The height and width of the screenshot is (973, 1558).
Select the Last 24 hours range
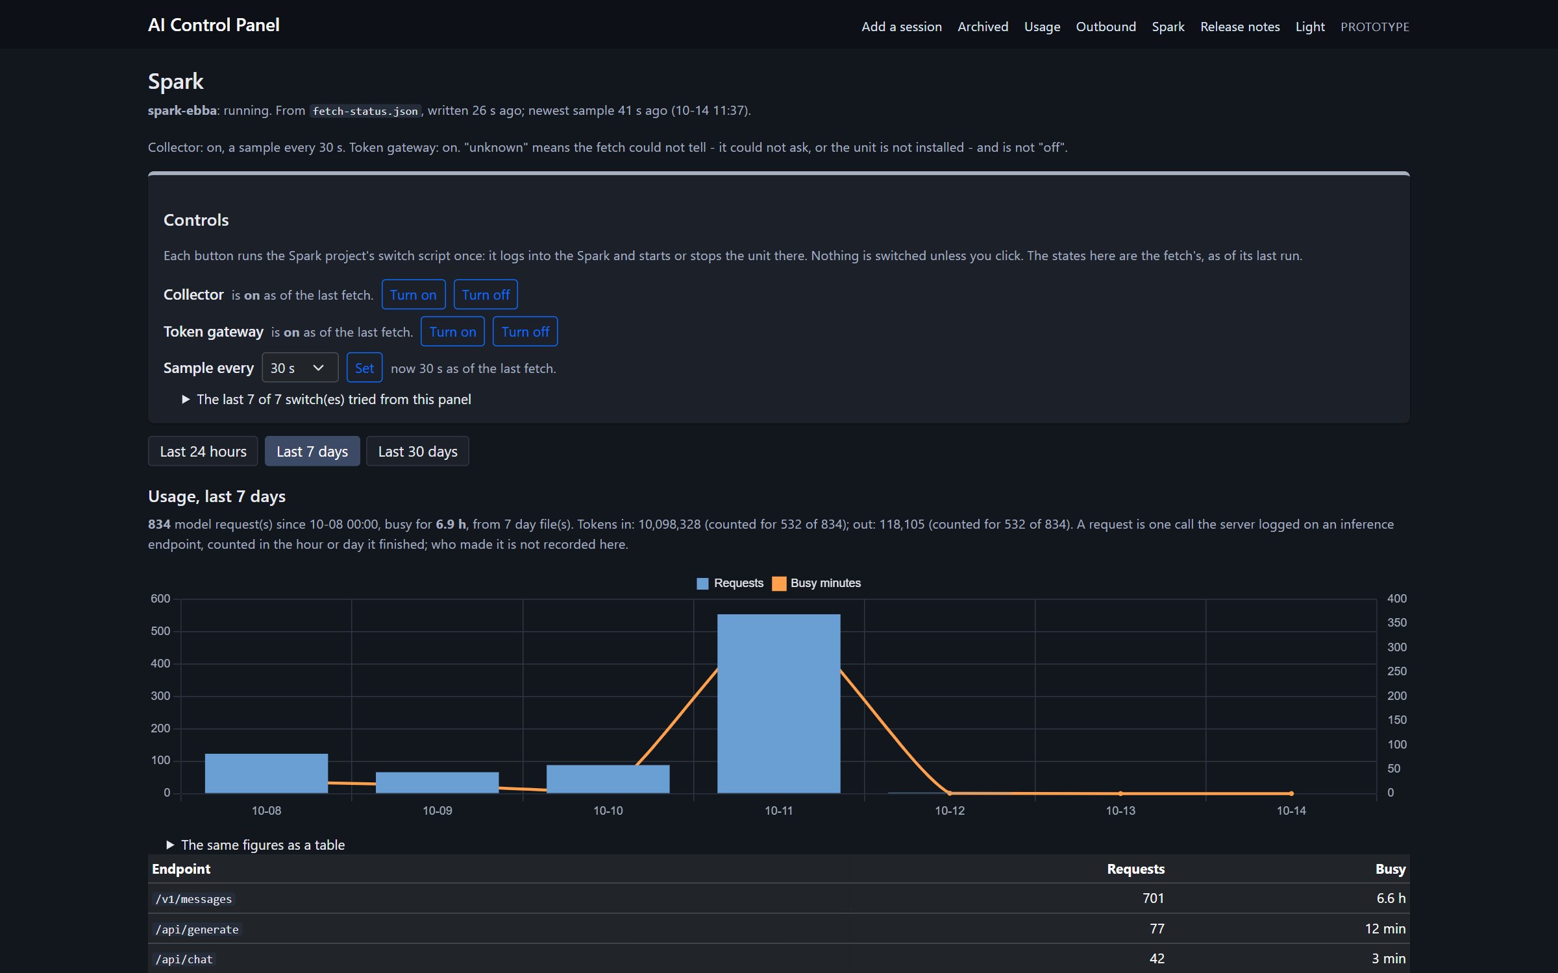(x=203, y=451)
